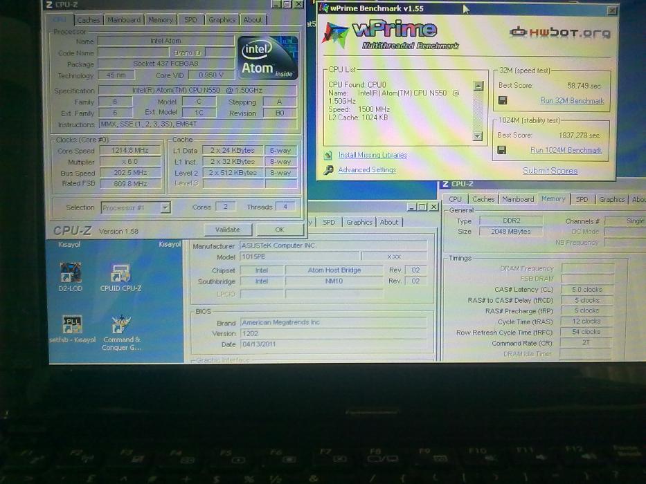
Task: Select Caches tab in right CPU-Z window
Action: click(x=483, y=199)
